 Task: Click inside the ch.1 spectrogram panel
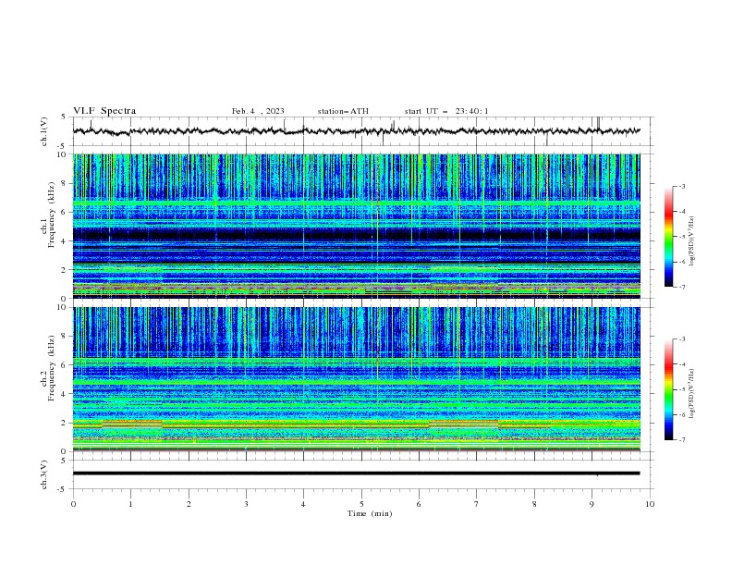coord(357,226)
